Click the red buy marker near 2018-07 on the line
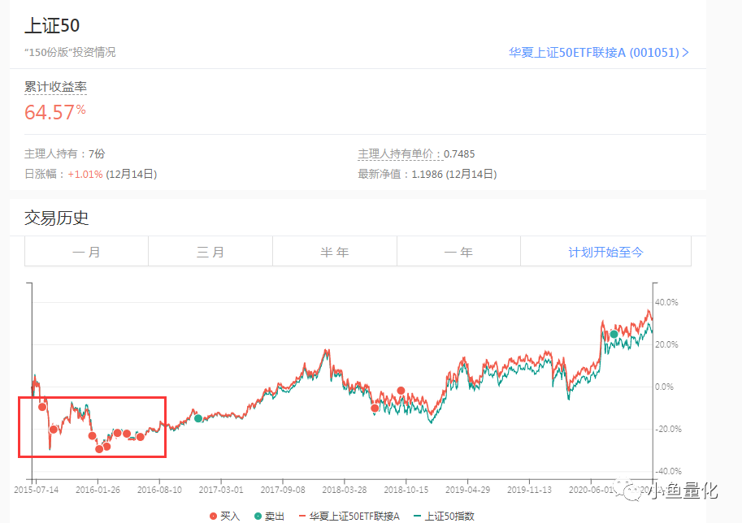 [x=375, y=408]
